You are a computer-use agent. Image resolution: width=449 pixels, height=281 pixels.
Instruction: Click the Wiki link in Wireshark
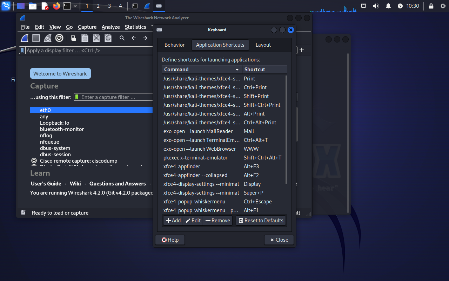pos(75,184)
